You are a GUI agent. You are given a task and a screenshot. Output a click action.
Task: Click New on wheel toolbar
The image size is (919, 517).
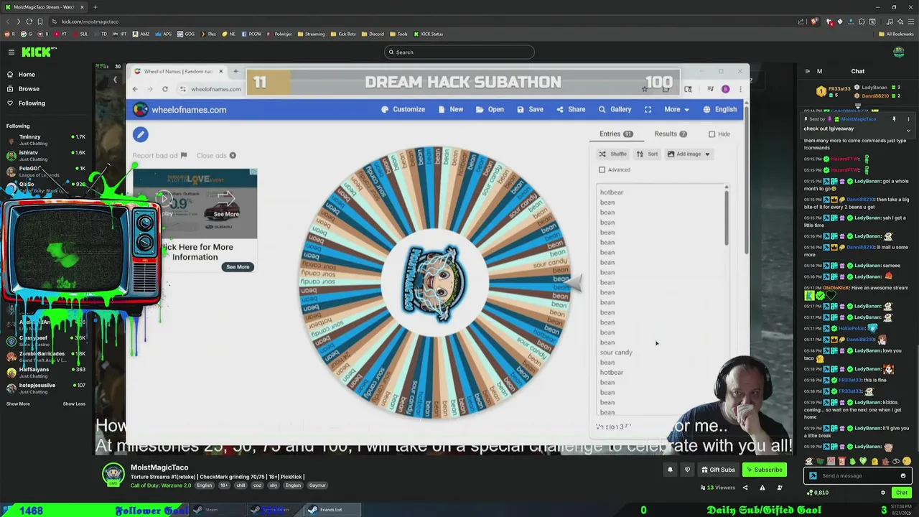click(450, 109)
